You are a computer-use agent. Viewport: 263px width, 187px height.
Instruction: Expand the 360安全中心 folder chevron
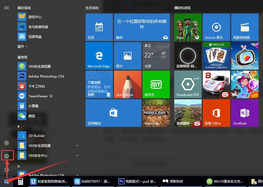(77, 155)
